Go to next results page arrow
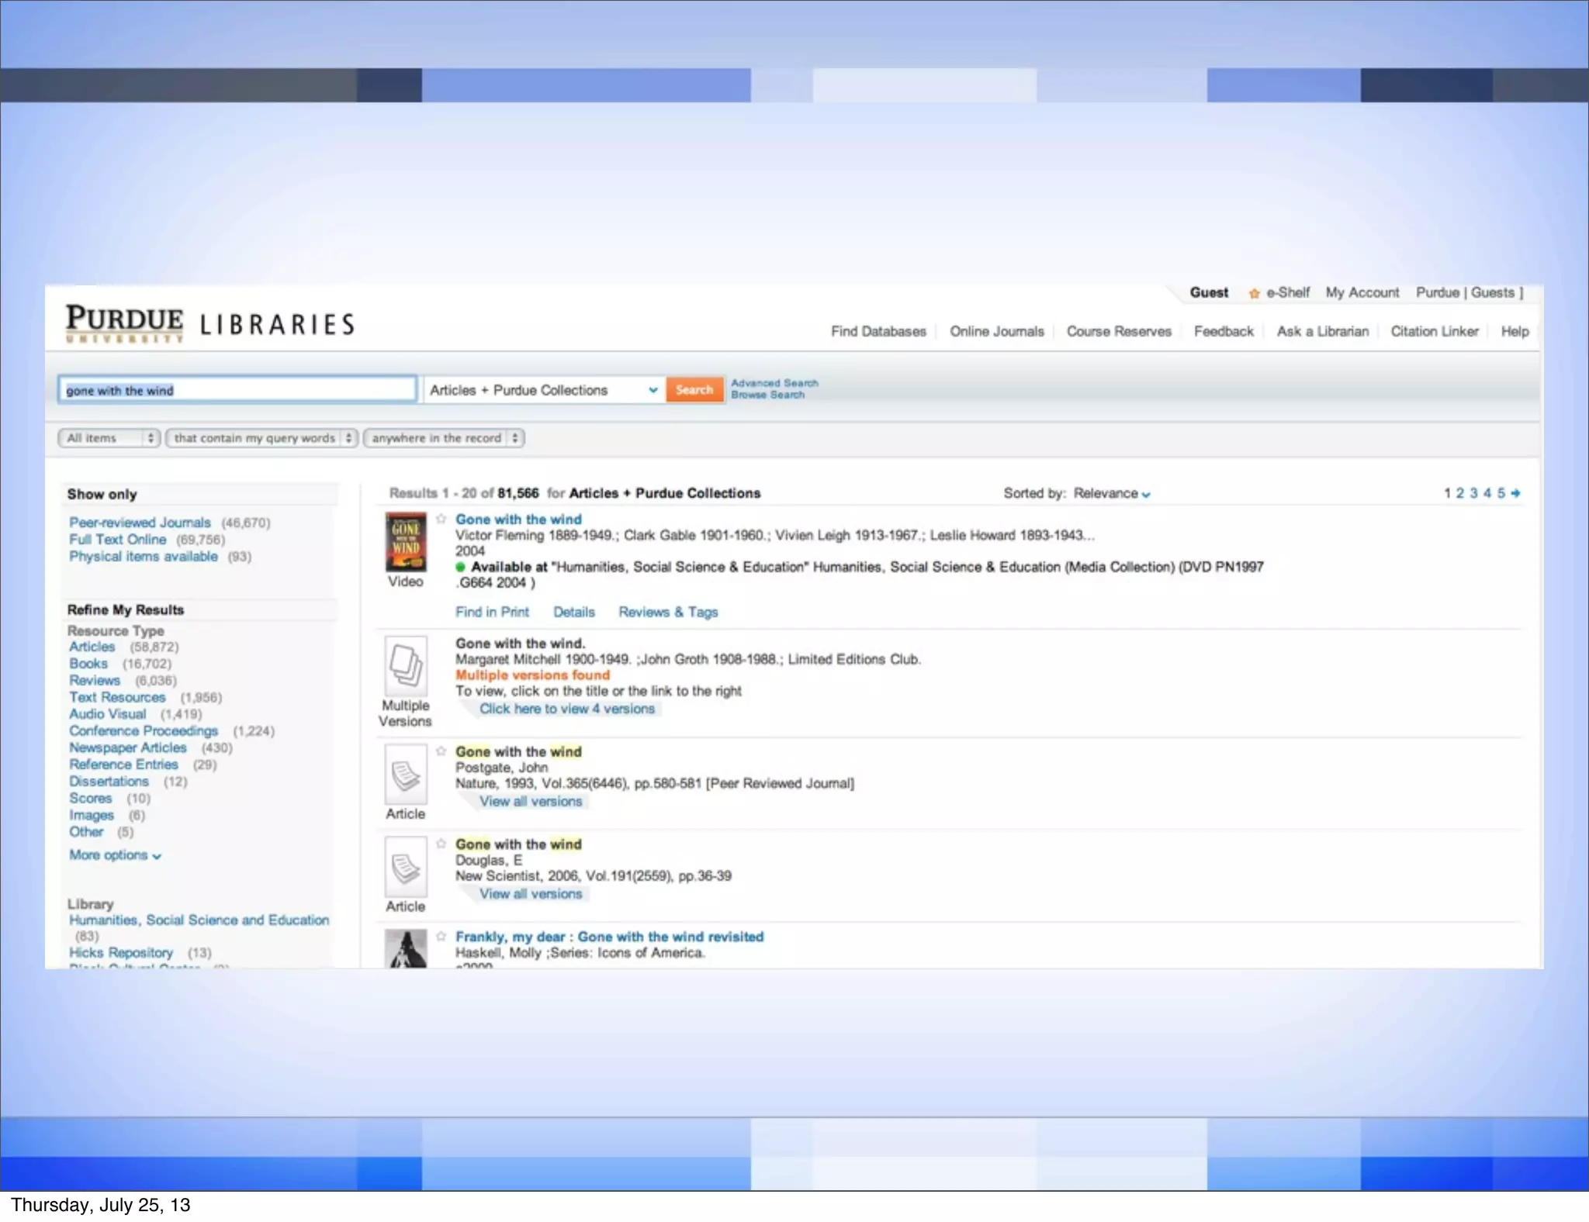This screenshot has height=1222, width=1589. [1515, 493]
